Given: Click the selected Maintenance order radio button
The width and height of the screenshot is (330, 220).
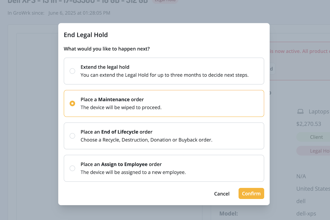Looking at the screenshot, I should (72, 103).
